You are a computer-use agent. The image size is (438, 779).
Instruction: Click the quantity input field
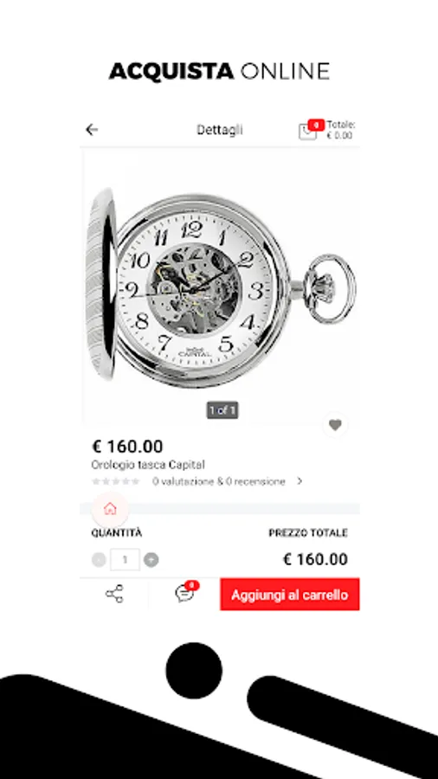coord(125,560)
